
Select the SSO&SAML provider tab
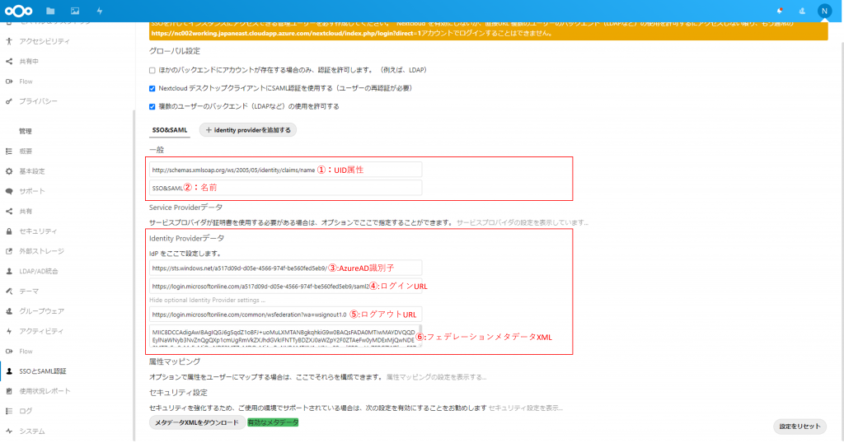click(170, 130)
